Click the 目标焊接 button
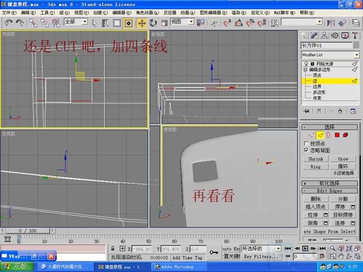 [343, 215]
